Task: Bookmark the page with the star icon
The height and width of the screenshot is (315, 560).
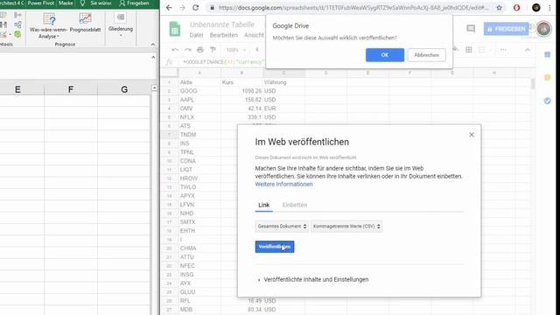Action: 499,8
